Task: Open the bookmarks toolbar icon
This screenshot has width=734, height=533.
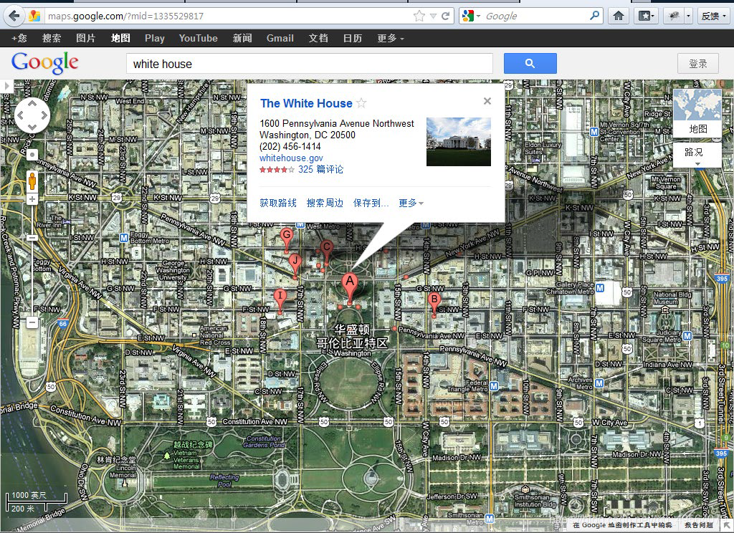Action: (x=646, y=16)
